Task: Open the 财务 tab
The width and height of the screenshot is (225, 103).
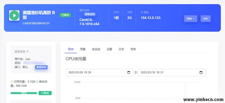Action: [133, 49]
